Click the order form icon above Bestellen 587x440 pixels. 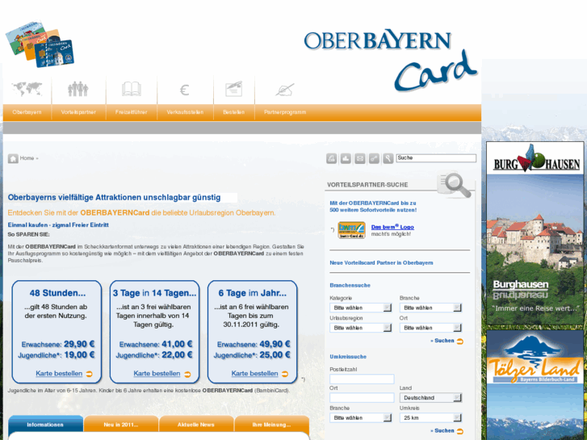[233, 89]
